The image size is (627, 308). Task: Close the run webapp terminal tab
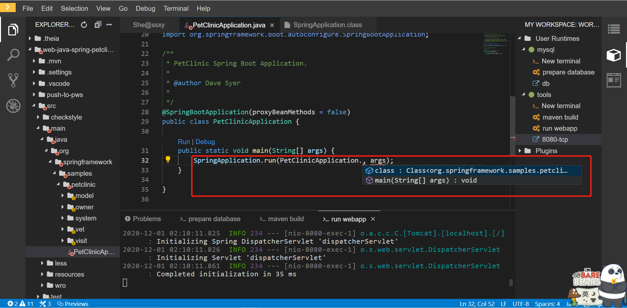tap(373, 219)
